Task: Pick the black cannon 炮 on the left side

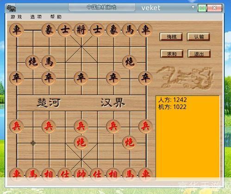Action: 32,62
